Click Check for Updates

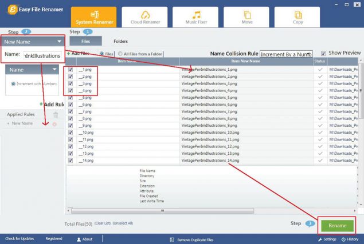(x=19, y=239)
